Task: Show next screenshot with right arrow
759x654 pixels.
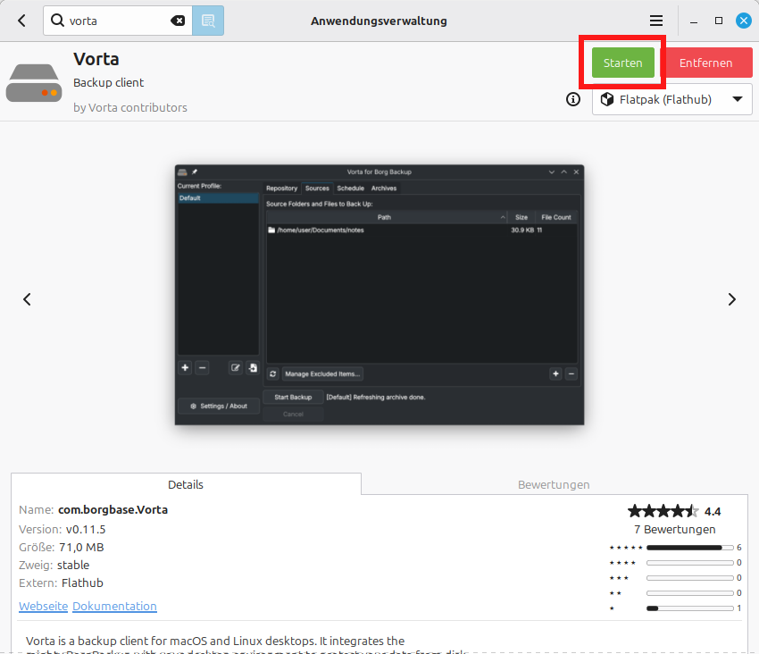Action: (732, 299)
